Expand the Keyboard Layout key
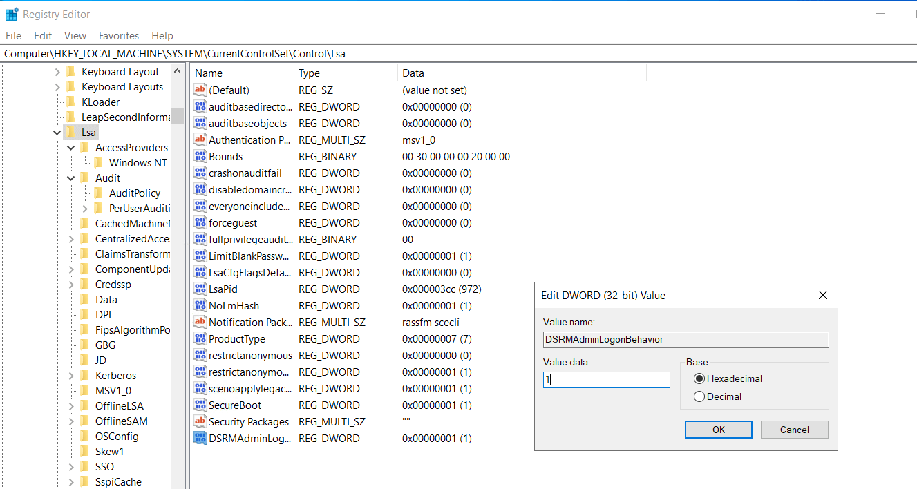Image resolution: width=917 pixels, height=489 pixels. coord(57,71)
